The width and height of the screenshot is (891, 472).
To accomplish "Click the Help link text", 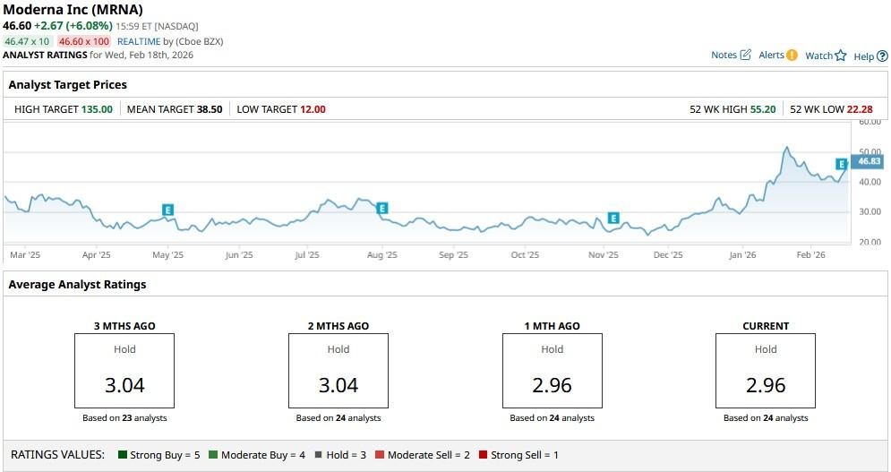I will click(x=864, y=56).
